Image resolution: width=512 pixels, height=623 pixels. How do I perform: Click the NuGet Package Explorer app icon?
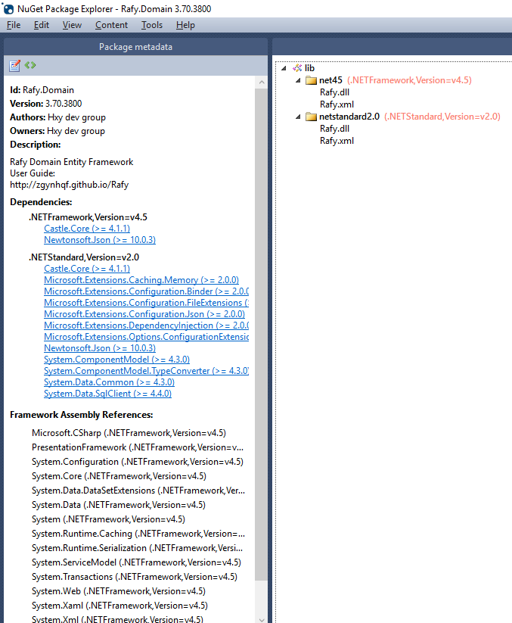click(8, 8)
